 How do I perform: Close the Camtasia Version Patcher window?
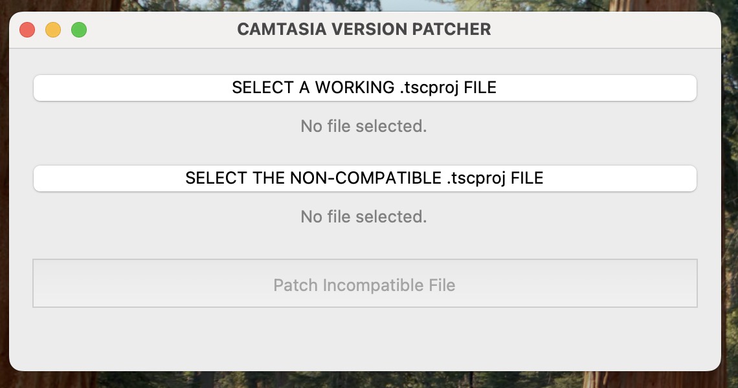click(x=27, y=30)
